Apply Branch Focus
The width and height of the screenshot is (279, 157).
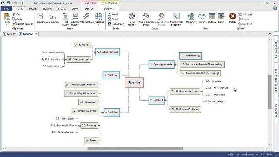[x=146, y=19]
